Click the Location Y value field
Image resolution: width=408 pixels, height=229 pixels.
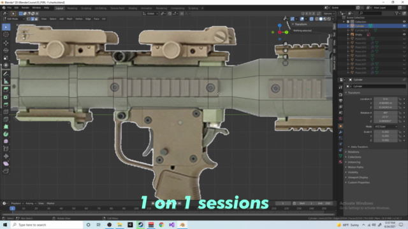(386, 103)
